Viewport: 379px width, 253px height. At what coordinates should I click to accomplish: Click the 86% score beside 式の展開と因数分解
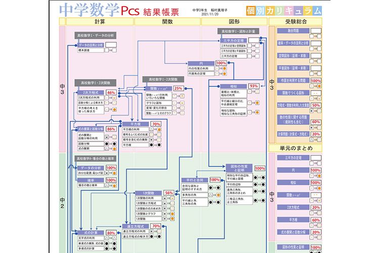coord(111,129)
